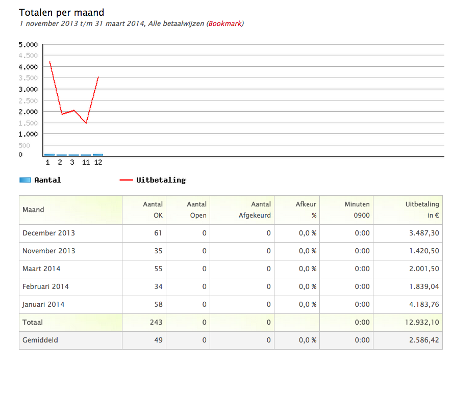Click the payout value 2.001,50

click(424, 269)
